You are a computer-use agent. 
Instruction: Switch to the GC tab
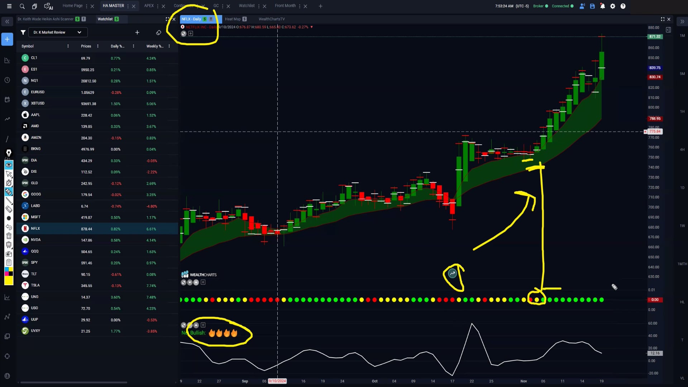[x=216, y=6]
